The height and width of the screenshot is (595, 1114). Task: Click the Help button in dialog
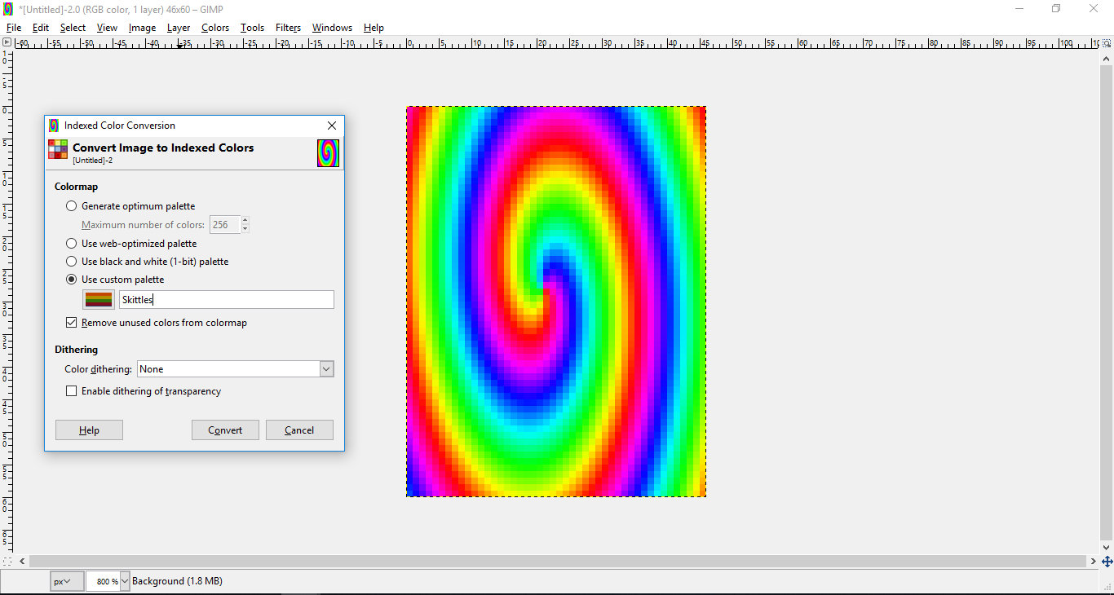[89, 430]
